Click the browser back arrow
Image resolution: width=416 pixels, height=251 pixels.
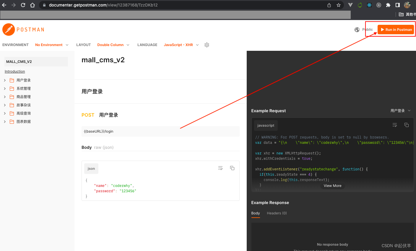[x=4, y=5]
